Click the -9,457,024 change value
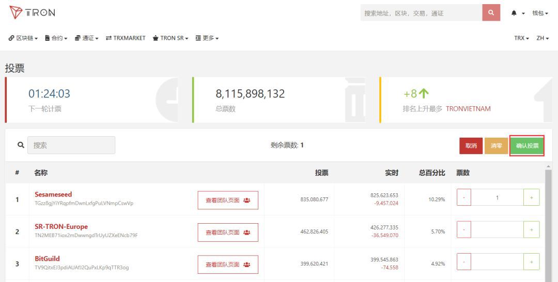558x282 pixels. pos(386,203)
